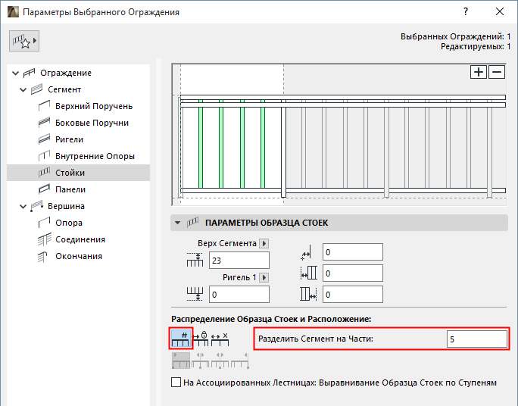This screenshot has width=518, height=406.
Task: Click the Боковые Поручни tree icon
Action: 44,123
